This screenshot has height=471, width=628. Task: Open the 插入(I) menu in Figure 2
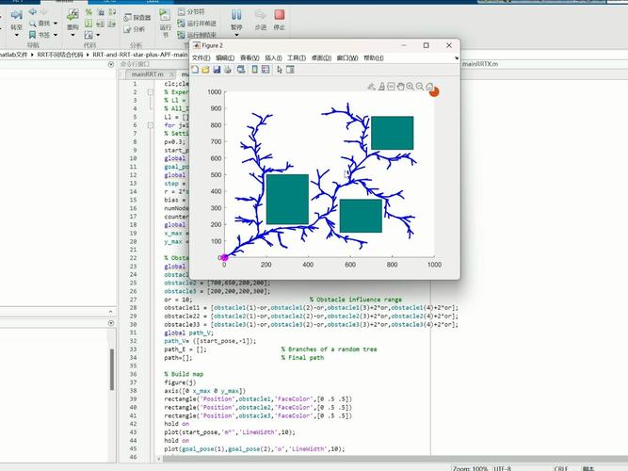(274, 58)
